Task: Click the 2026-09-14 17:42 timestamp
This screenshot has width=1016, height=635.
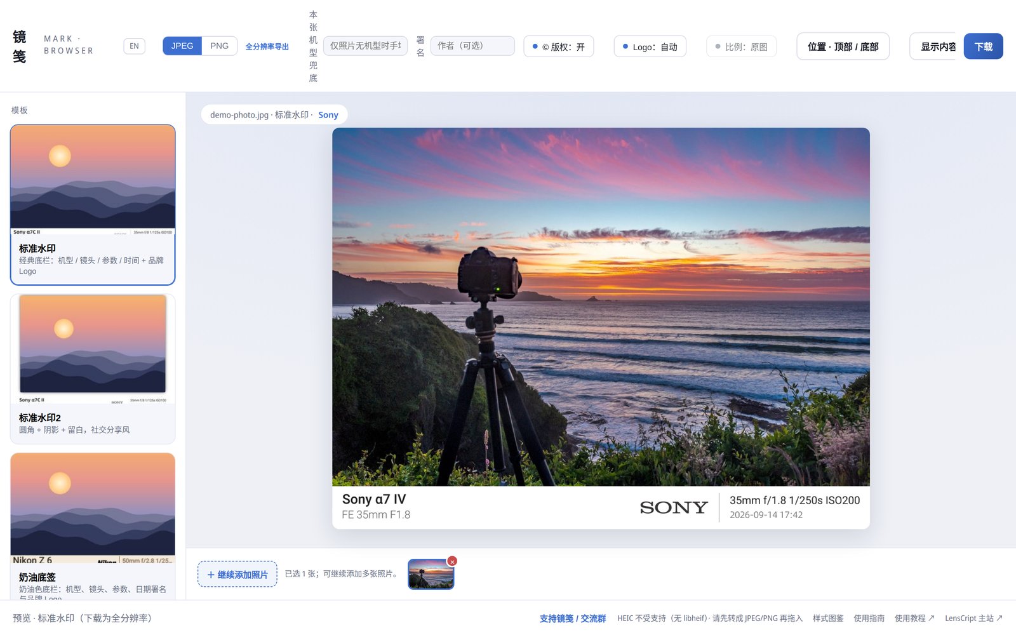Action: [x=766, y=515]
